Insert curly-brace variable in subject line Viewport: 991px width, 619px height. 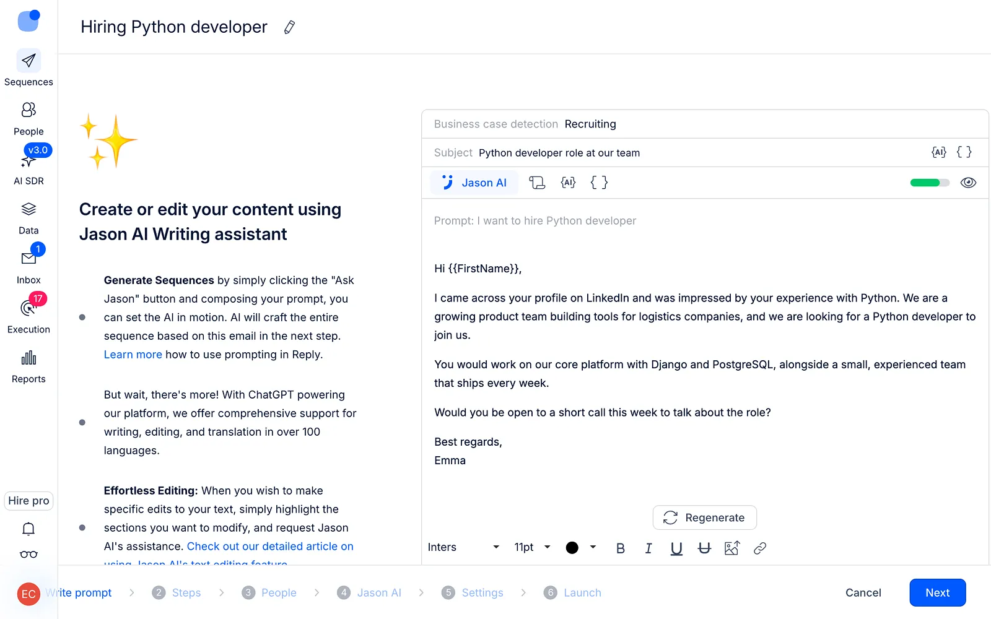(x=964, y=152)
